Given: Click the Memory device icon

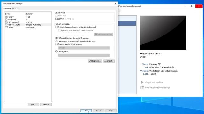Looking at the screenshot, I should pos(6,17).
